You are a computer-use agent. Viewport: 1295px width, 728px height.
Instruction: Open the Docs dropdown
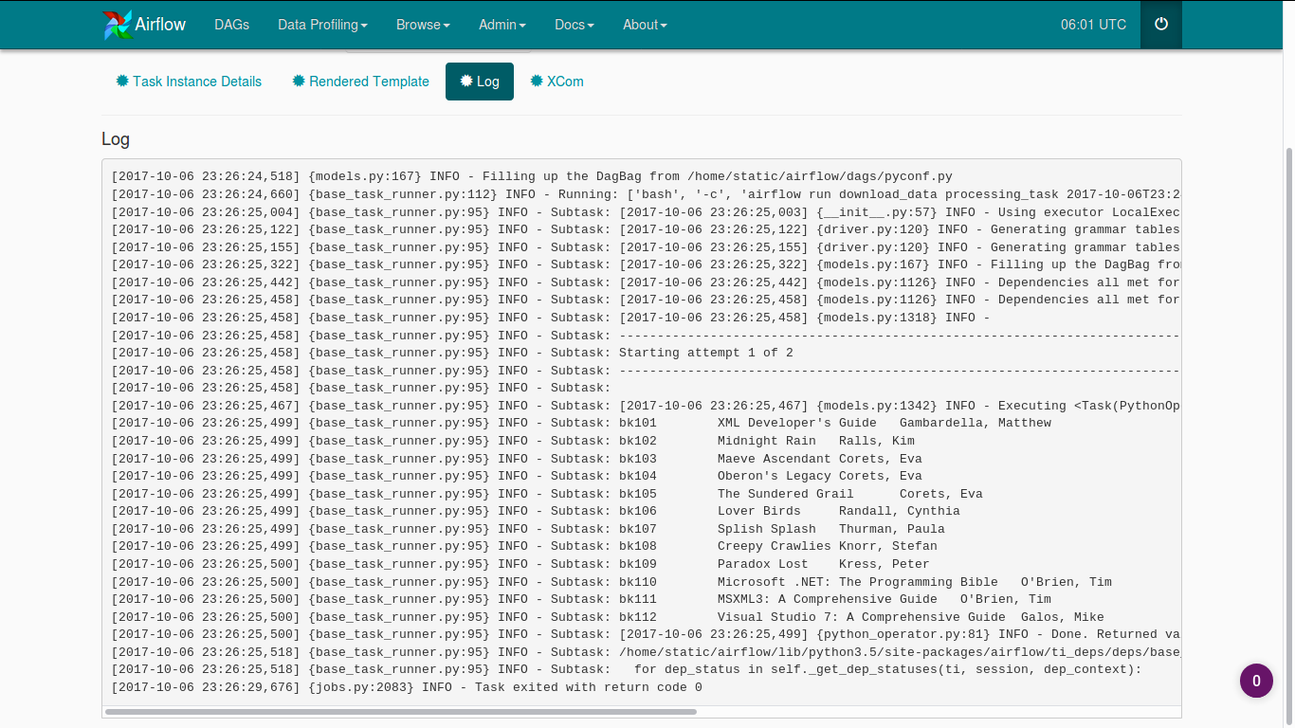tap(575, 25)
